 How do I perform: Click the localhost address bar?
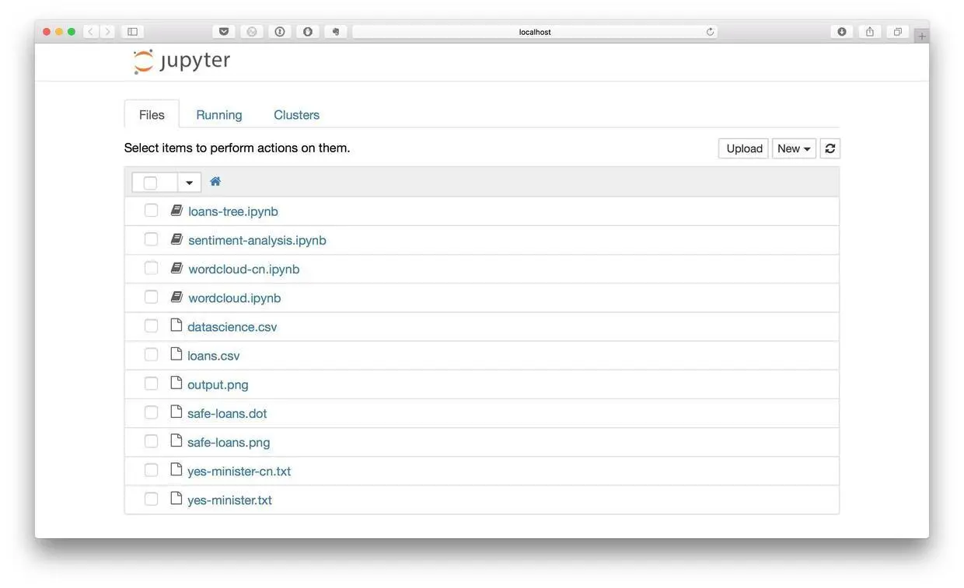click(535, 32)
